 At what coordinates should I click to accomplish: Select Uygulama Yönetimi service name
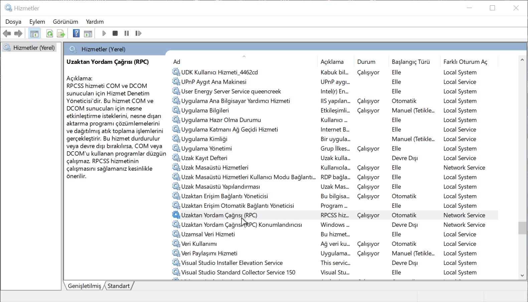[207, 148]
